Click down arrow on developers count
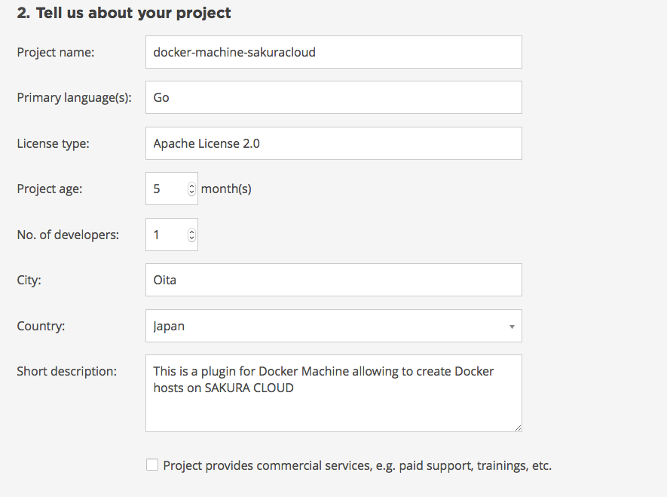This screenshot has width=667, height=497. point(191,238)
